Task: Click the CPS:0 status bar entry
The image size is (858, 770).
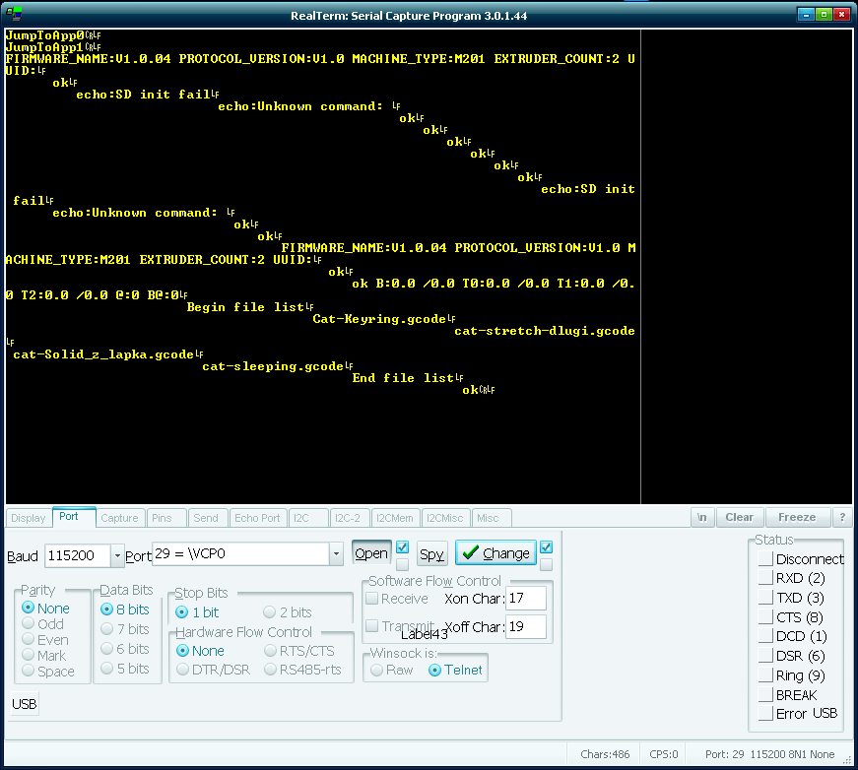Action: click(663, 754)
